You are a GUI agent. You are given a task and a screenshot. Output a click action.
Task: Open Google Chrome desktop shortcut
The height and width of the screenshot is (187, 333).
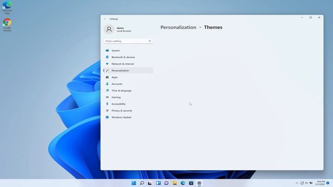[7, 25]
